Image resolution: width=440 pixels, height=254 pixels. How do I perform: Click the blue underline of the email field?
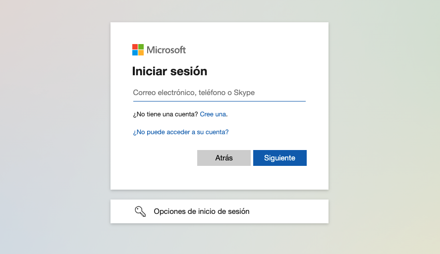point(219,101)
